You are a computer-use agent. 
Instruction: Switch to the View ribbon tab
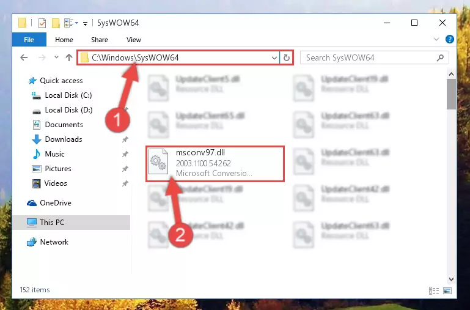coord(133,40)
